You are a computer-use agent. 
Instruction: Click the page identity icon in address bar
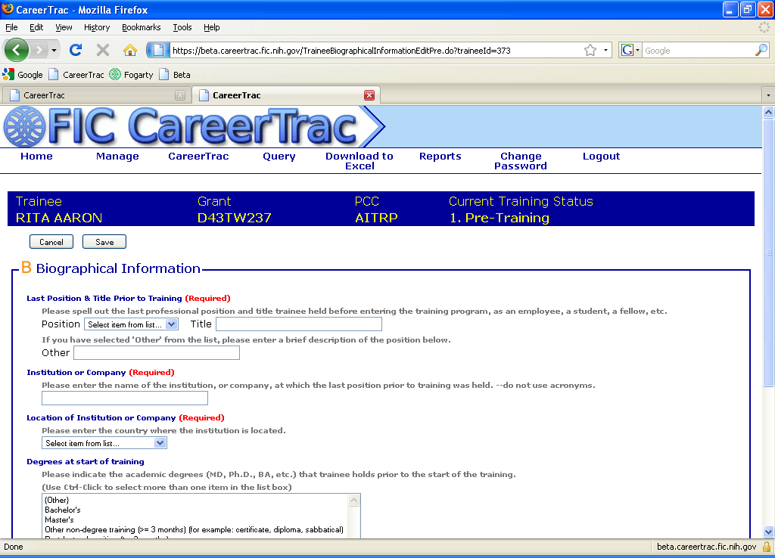(x=159, y=51)
